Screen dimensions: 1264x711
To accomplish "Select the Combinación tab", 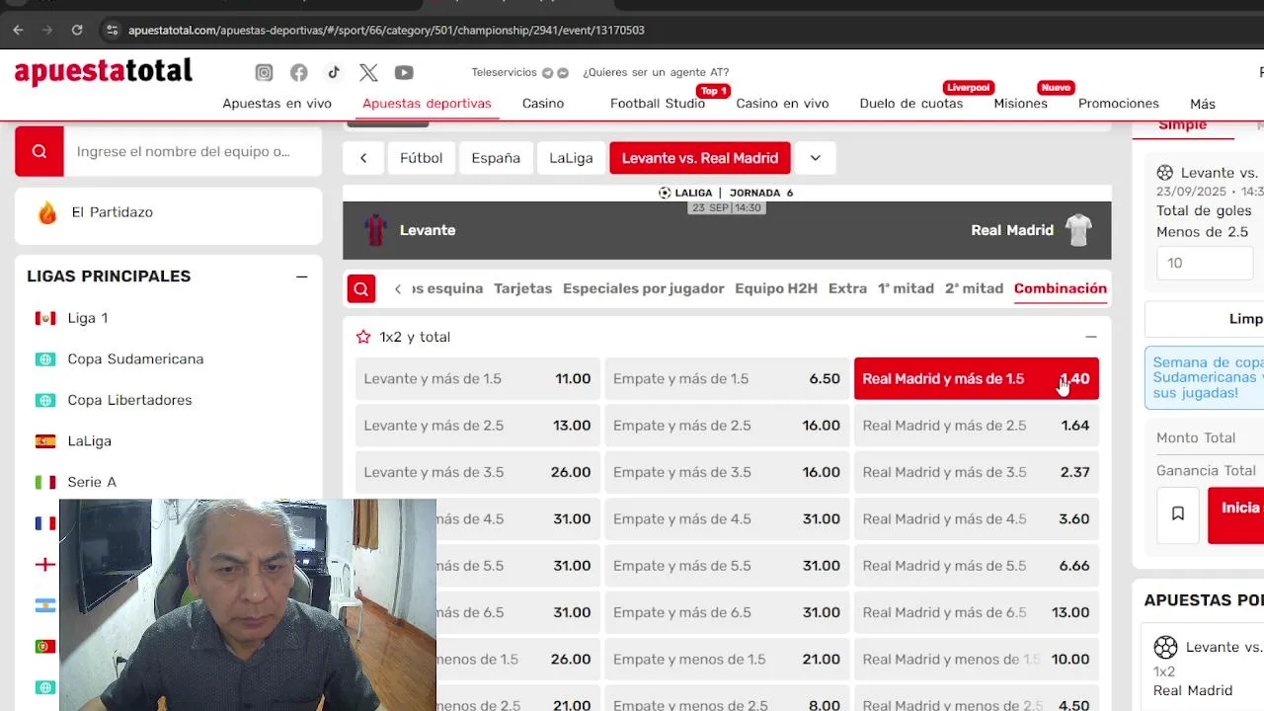I will [1061, 288].
